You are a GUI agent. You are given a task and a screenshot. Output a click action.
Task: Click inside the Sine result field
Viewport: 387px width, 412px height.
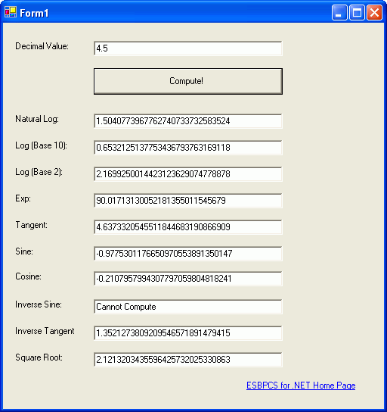pyautogui.click(x=188, y=254)
